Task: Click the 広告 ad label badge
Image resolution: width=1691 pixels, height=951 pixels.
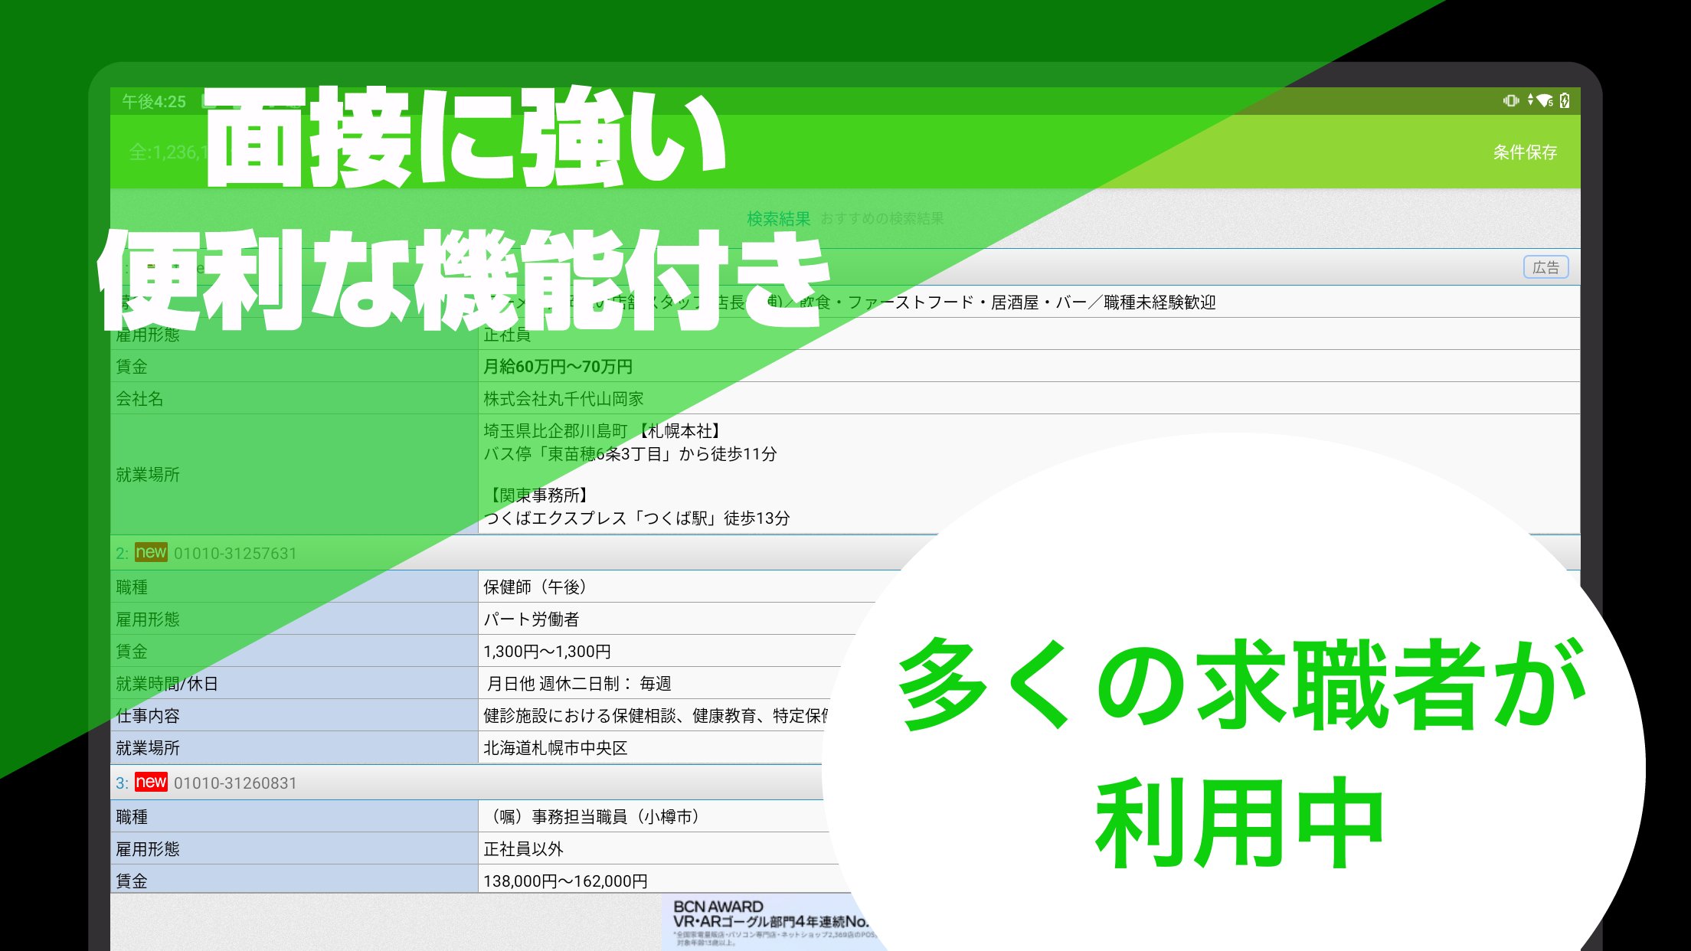Action: 1545,267
